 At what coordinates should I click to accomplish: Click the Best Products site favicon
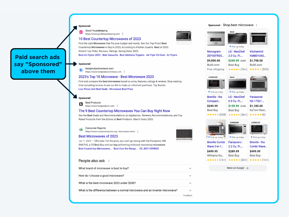coord(81,104)
